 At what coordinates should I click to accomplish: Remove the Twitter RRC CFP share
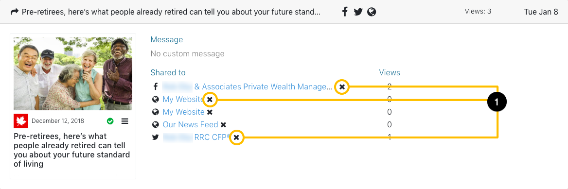(236, 137)
